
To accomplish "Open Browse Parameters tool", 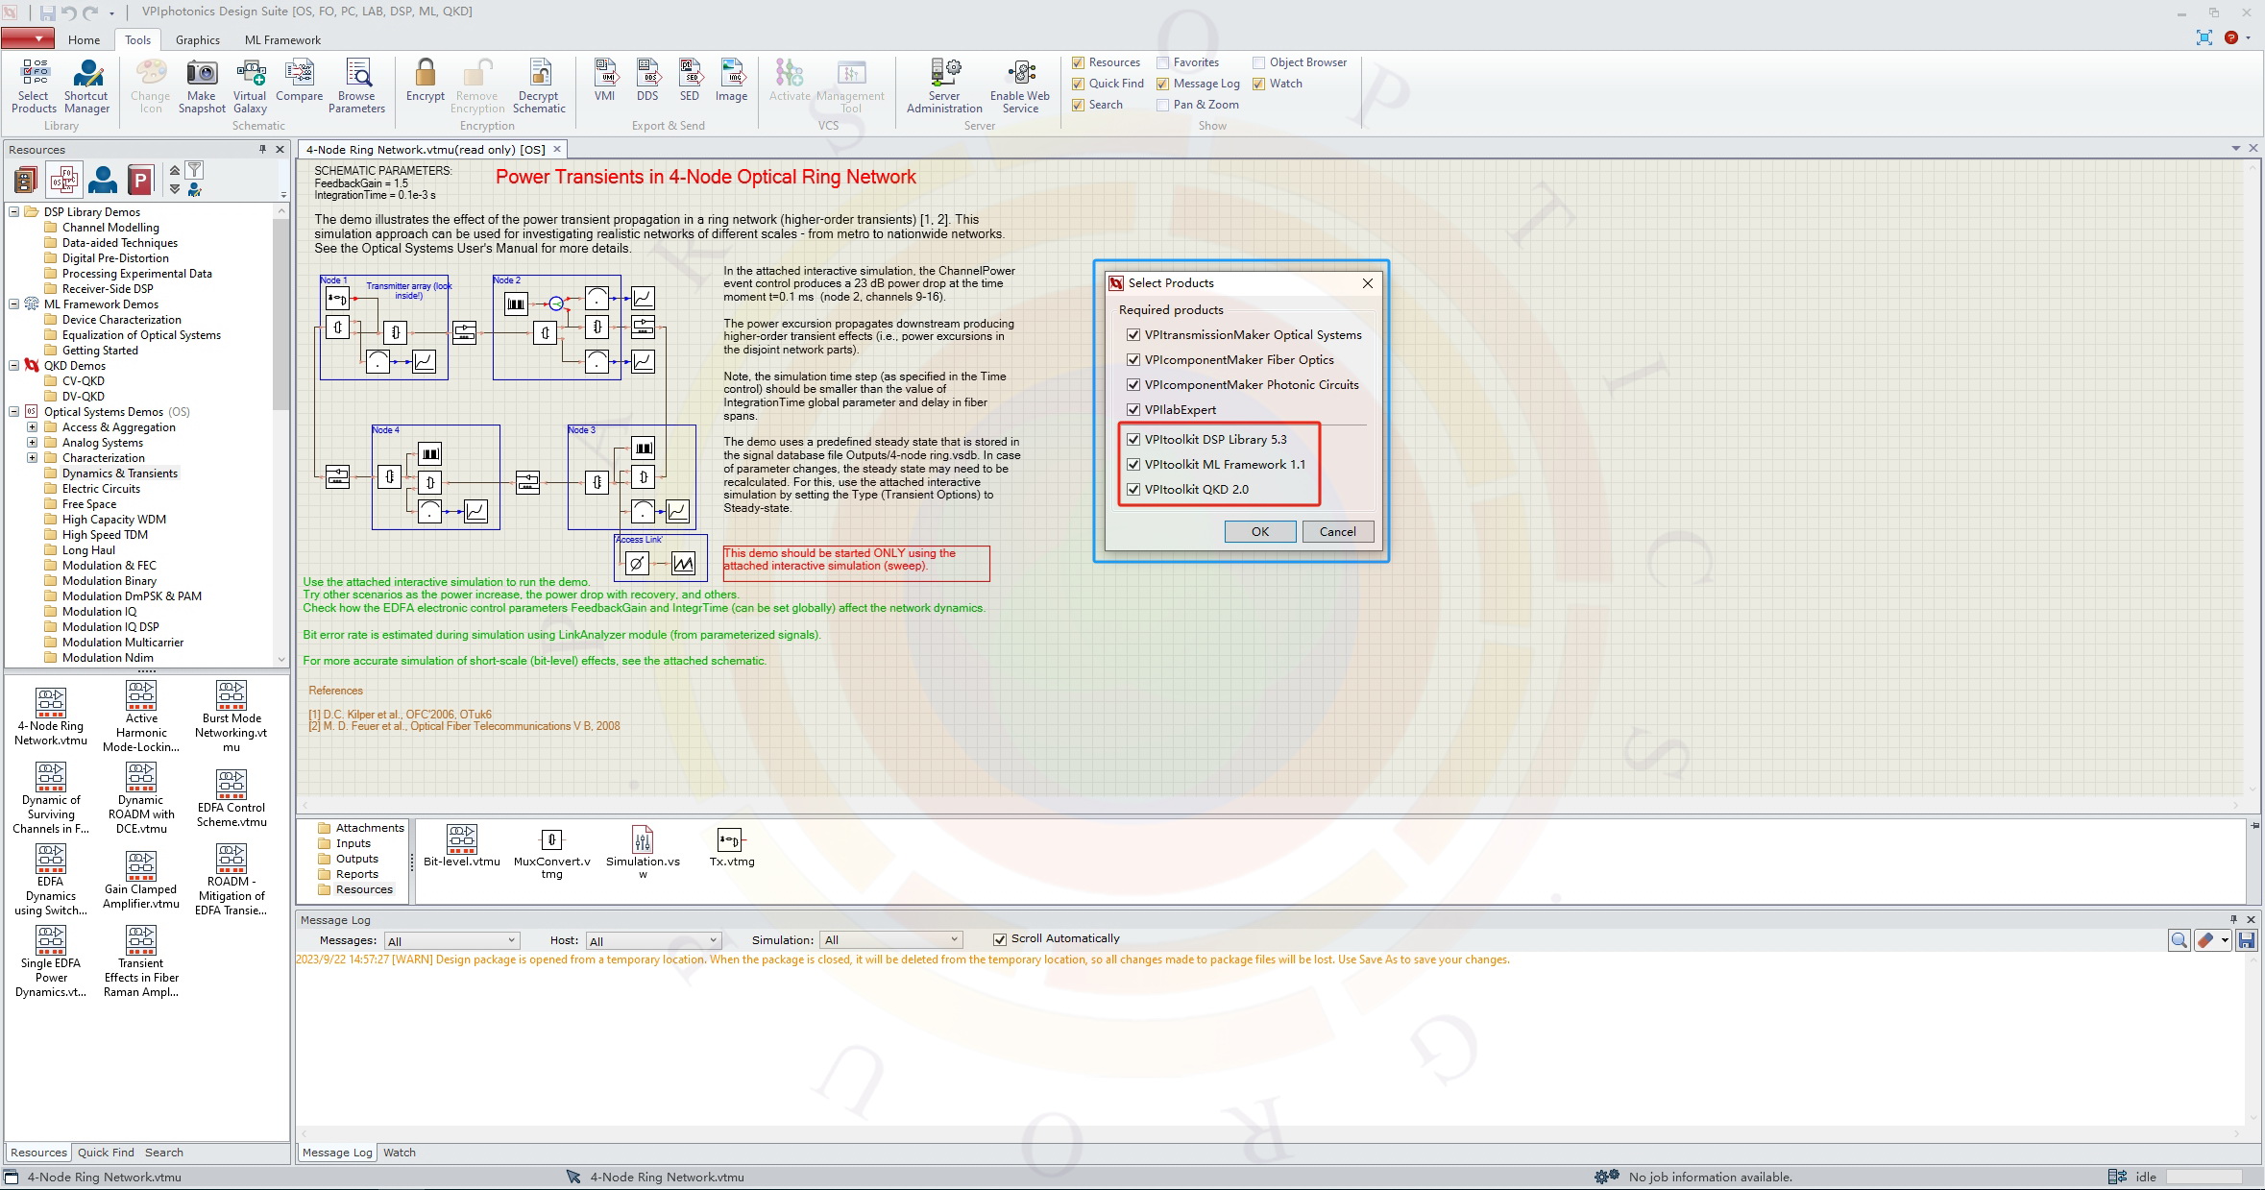I will [x=356, y=86].
